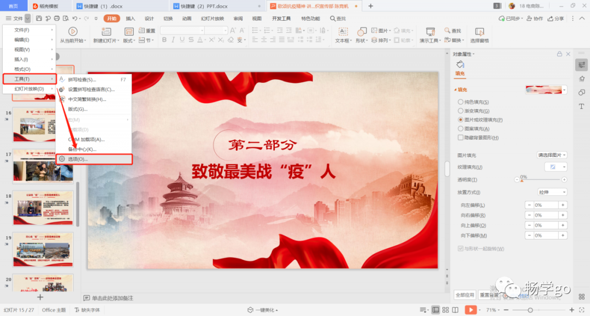The height and width of the screenshot is (316, 590).
Task: Toggle italic formatting
Action: pyautogui.click(x=173, y=40)
